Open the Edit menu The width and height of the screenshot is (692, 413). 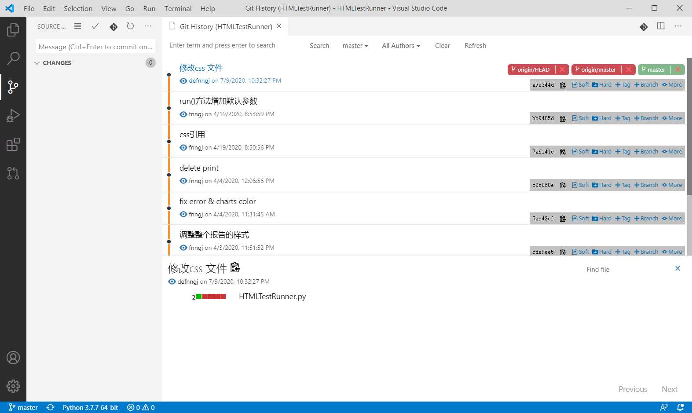point(49,8)
